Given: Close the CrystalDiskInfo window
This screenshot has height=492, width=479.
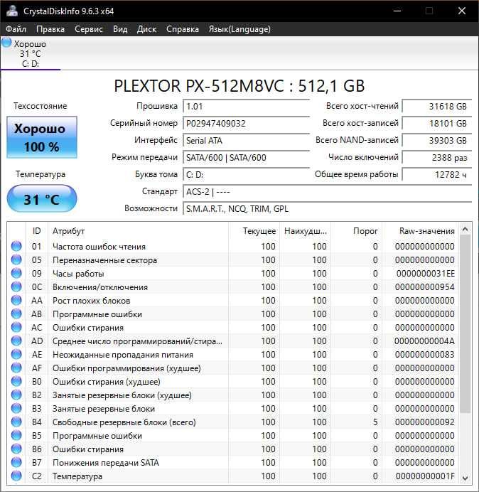Looking at the screenshot, I should point(462,11).
